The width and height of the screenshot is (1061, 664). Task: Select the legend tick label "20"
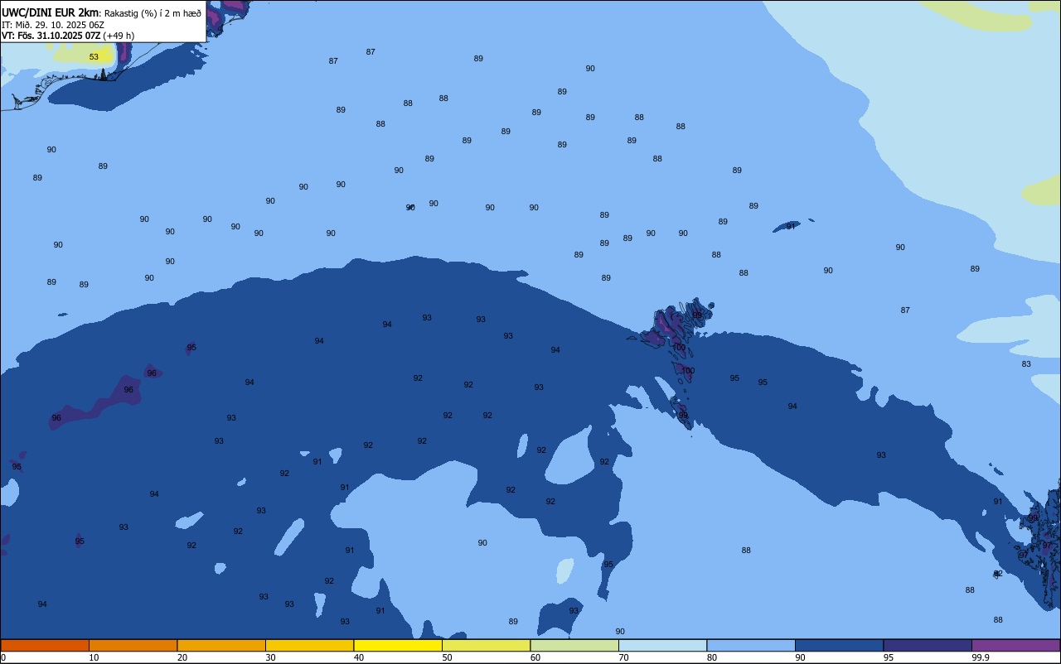[x=182, y=657]
